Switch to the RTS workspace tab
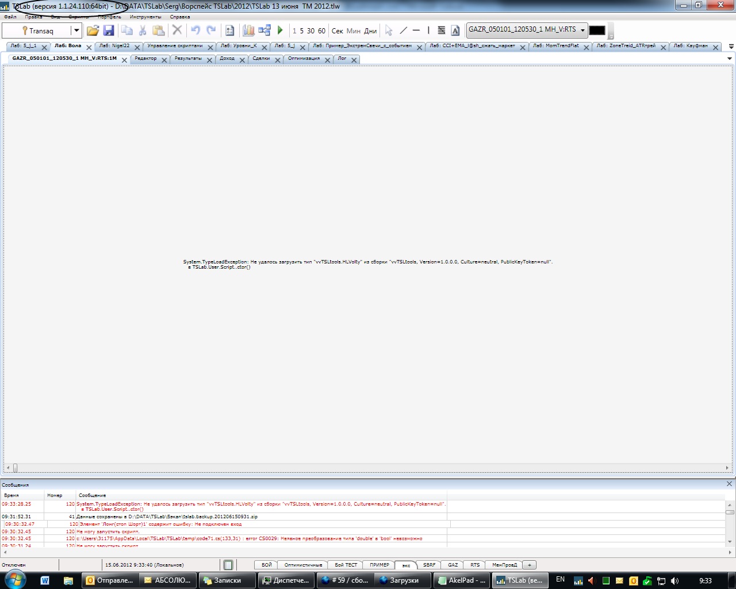This screenshot has height=589, width=736. [x=475, y=565]
